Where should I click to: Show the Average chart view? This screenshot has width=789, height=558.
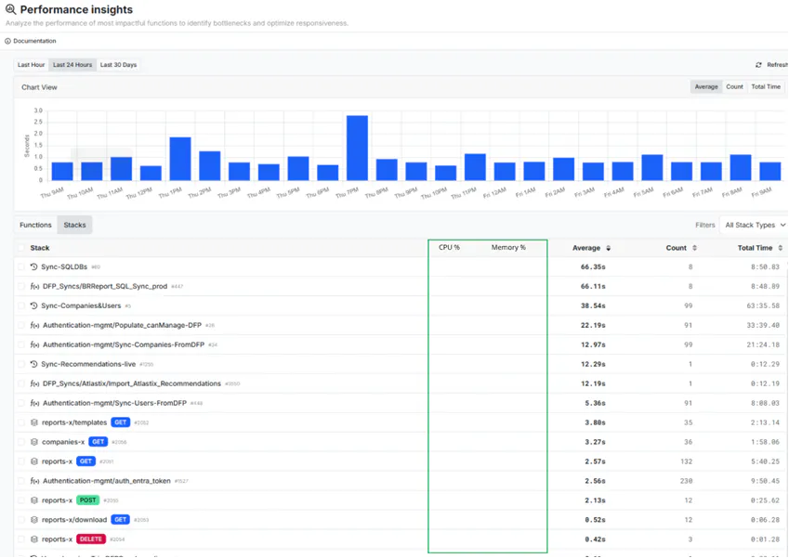pos(706,87)
